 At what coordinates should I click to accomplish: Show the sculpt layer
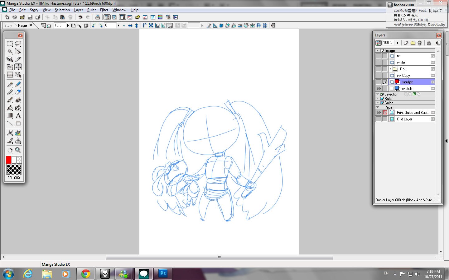click(379, 82)
